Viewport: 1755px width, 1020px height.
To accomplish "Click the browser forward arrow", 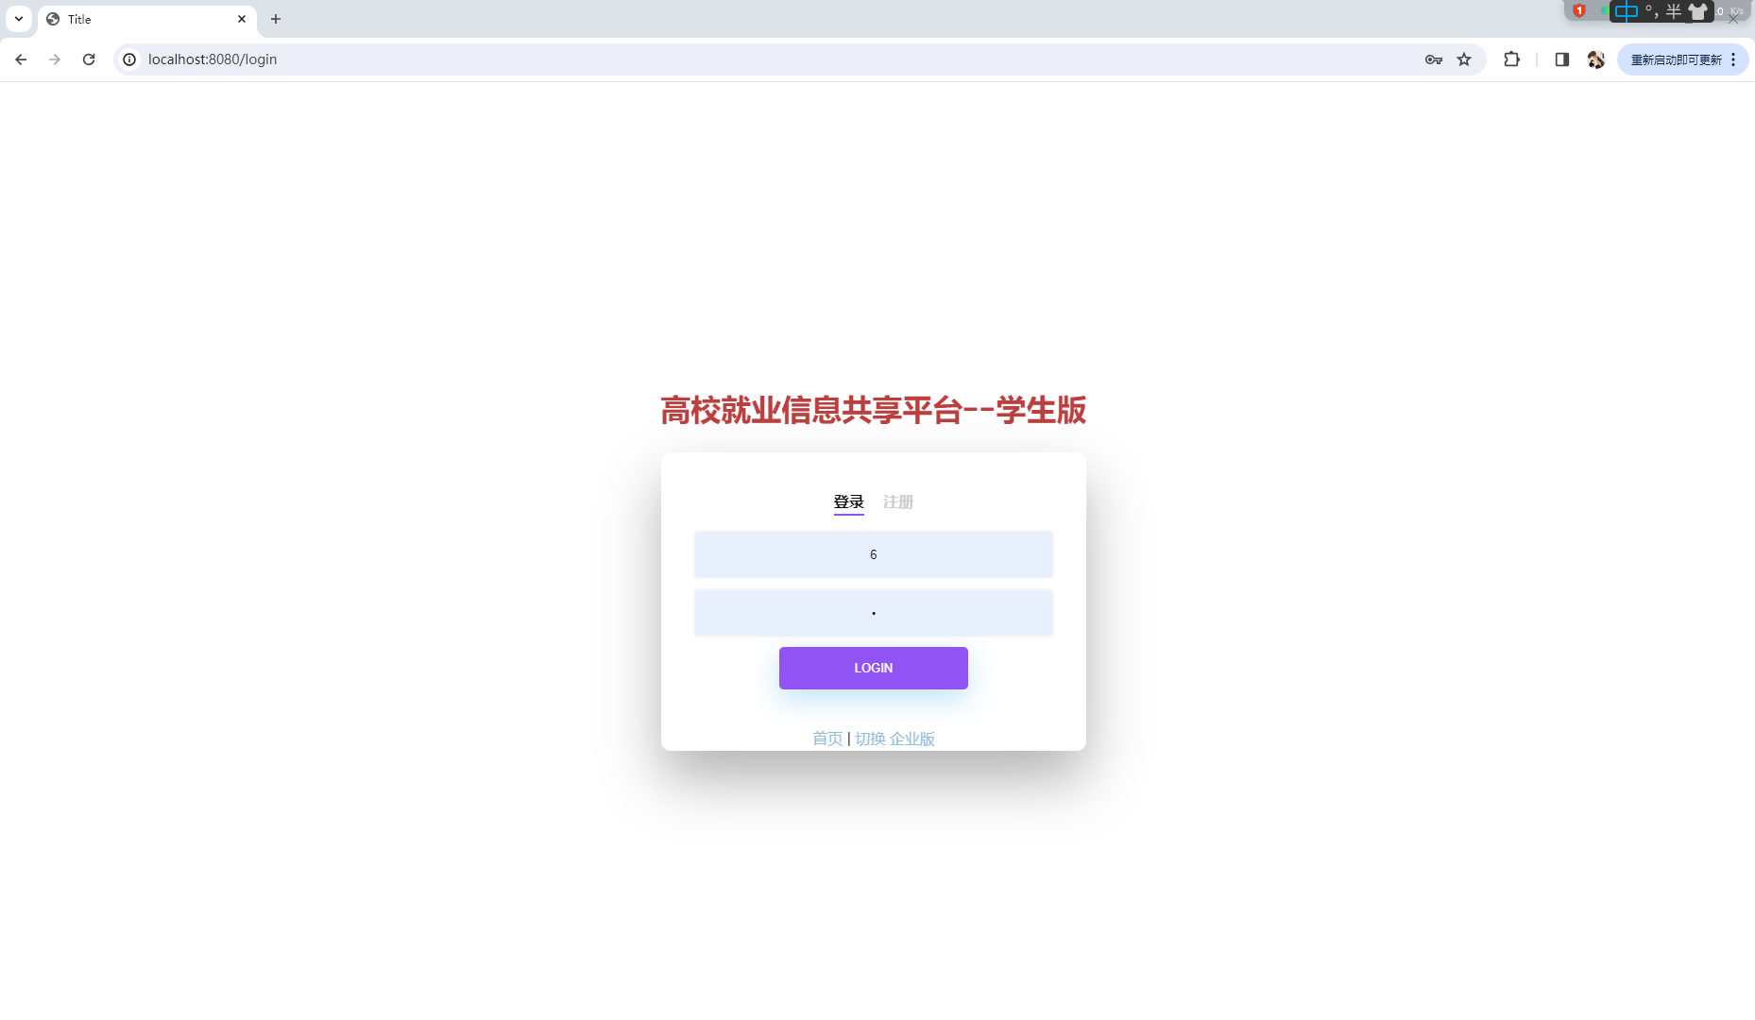I will pos(55,59).
